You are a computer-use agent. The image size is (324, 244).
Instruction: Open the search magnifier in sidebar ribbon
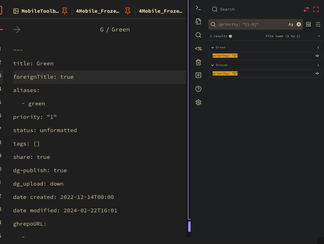coord(198,35)
